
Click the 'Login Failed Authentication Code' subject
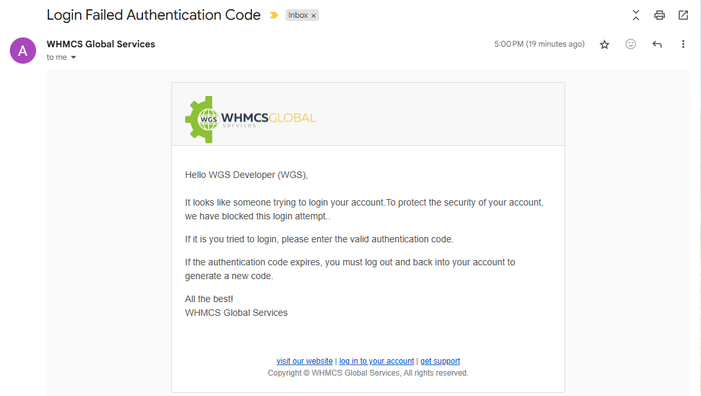point(154,15)
